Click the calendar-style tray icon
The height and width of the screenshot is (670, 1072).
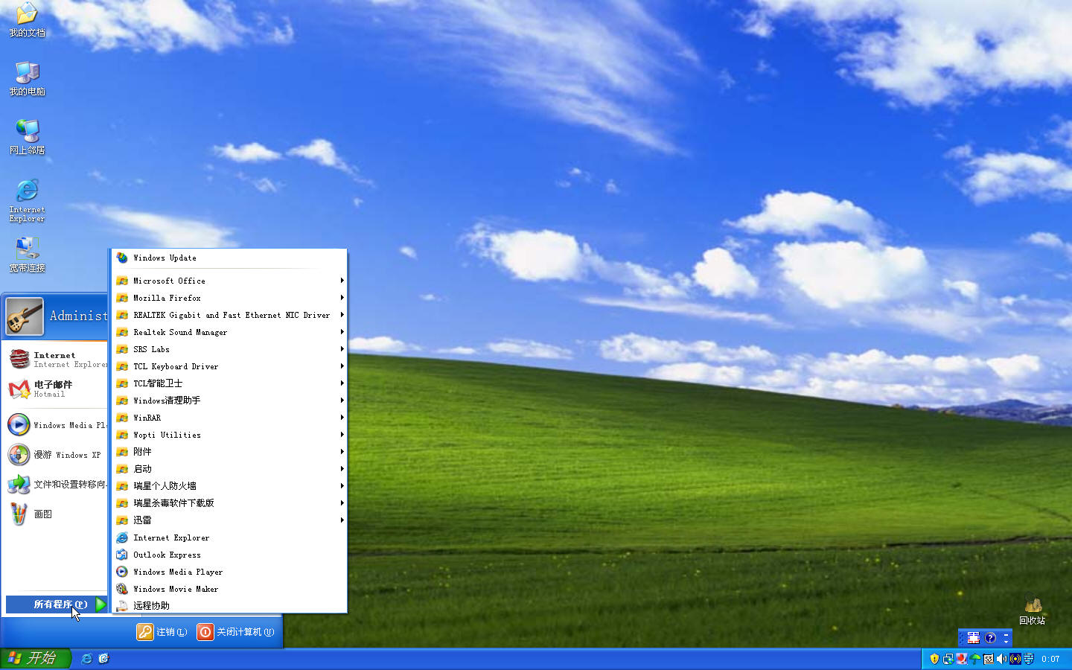(988, 659)
